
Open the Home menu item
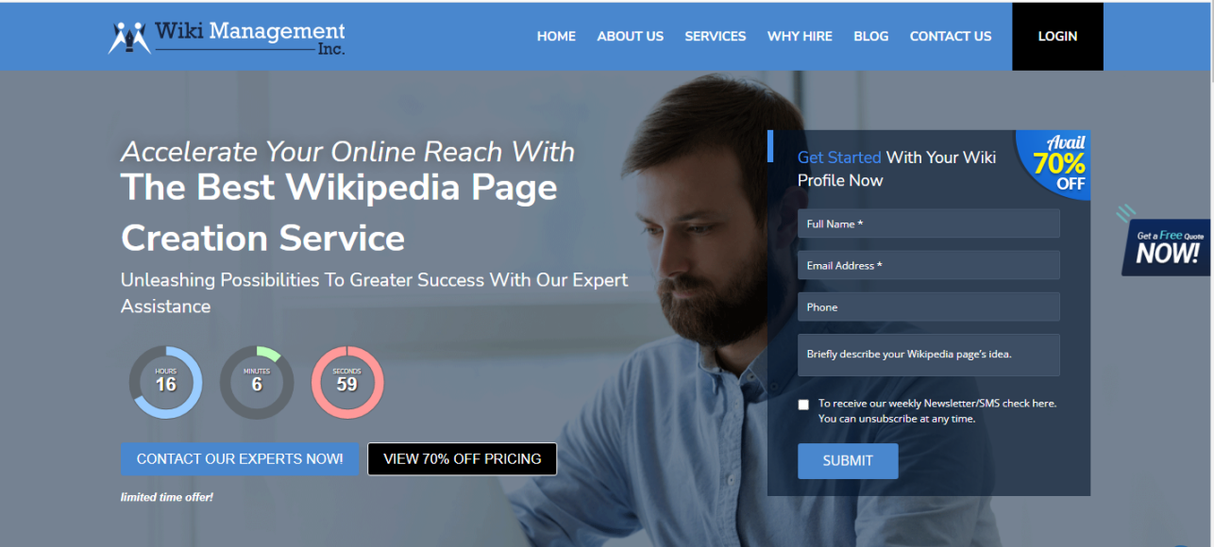[x=556, y=37]
